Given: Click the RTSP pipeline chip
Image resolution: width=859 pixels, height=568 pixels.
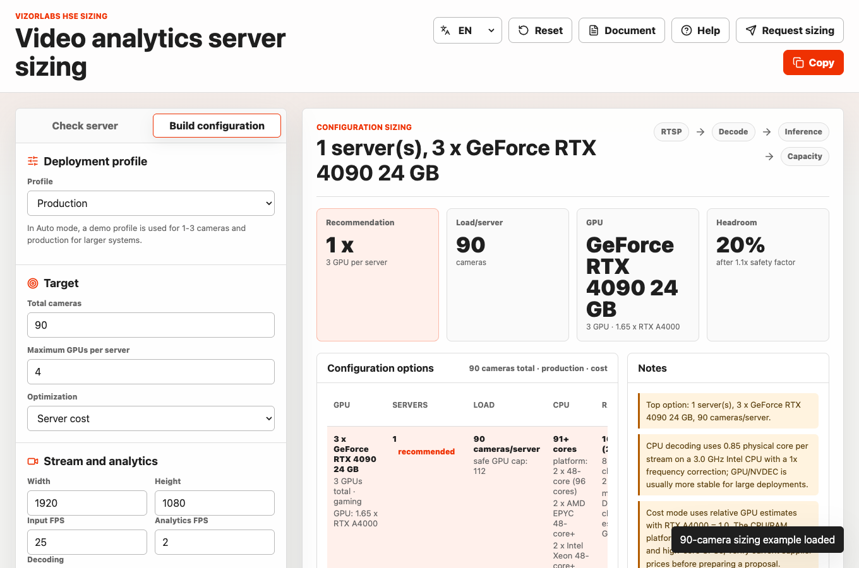Looking at the screenshot, I should (671, 132).
